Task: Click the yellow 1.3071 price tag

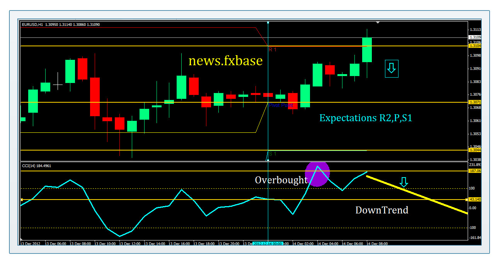Action: pyautogui.click(x=474, y=102)
